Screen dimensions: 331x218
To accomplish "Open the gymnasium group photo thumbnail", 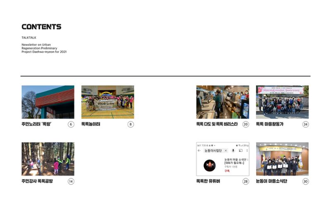I will (x=108, y=102).
